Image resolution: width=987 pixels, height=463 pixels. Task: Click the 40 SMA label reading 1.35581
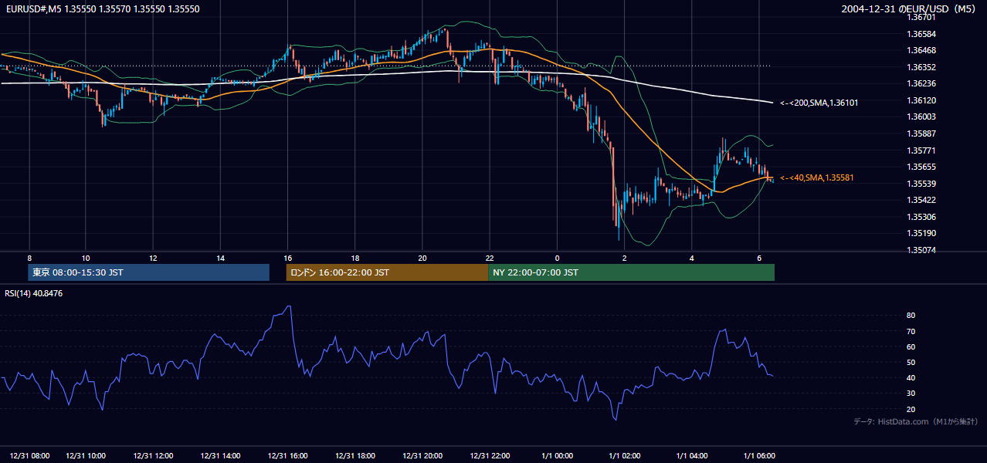[817, 177]
